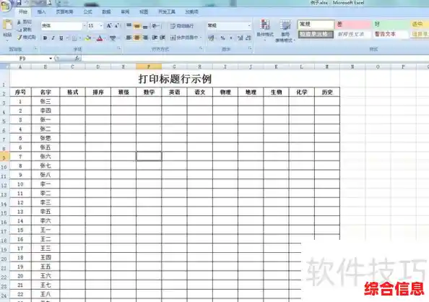Align text left

point(129,38)
